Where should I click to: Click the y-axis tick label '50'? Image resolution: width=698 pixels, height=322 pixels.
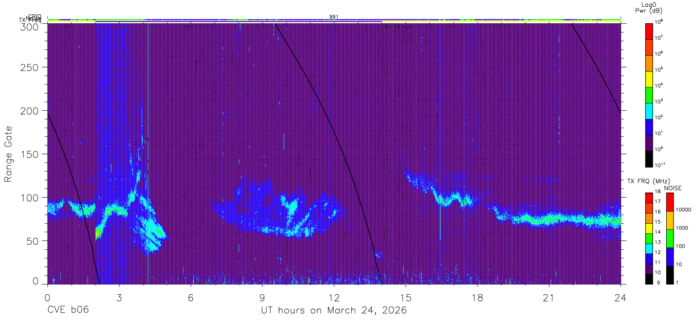34,241
